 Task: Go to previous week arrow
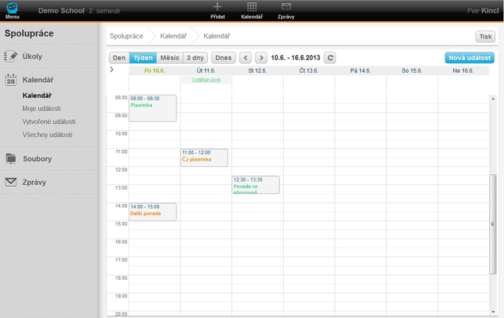[245, 58]
